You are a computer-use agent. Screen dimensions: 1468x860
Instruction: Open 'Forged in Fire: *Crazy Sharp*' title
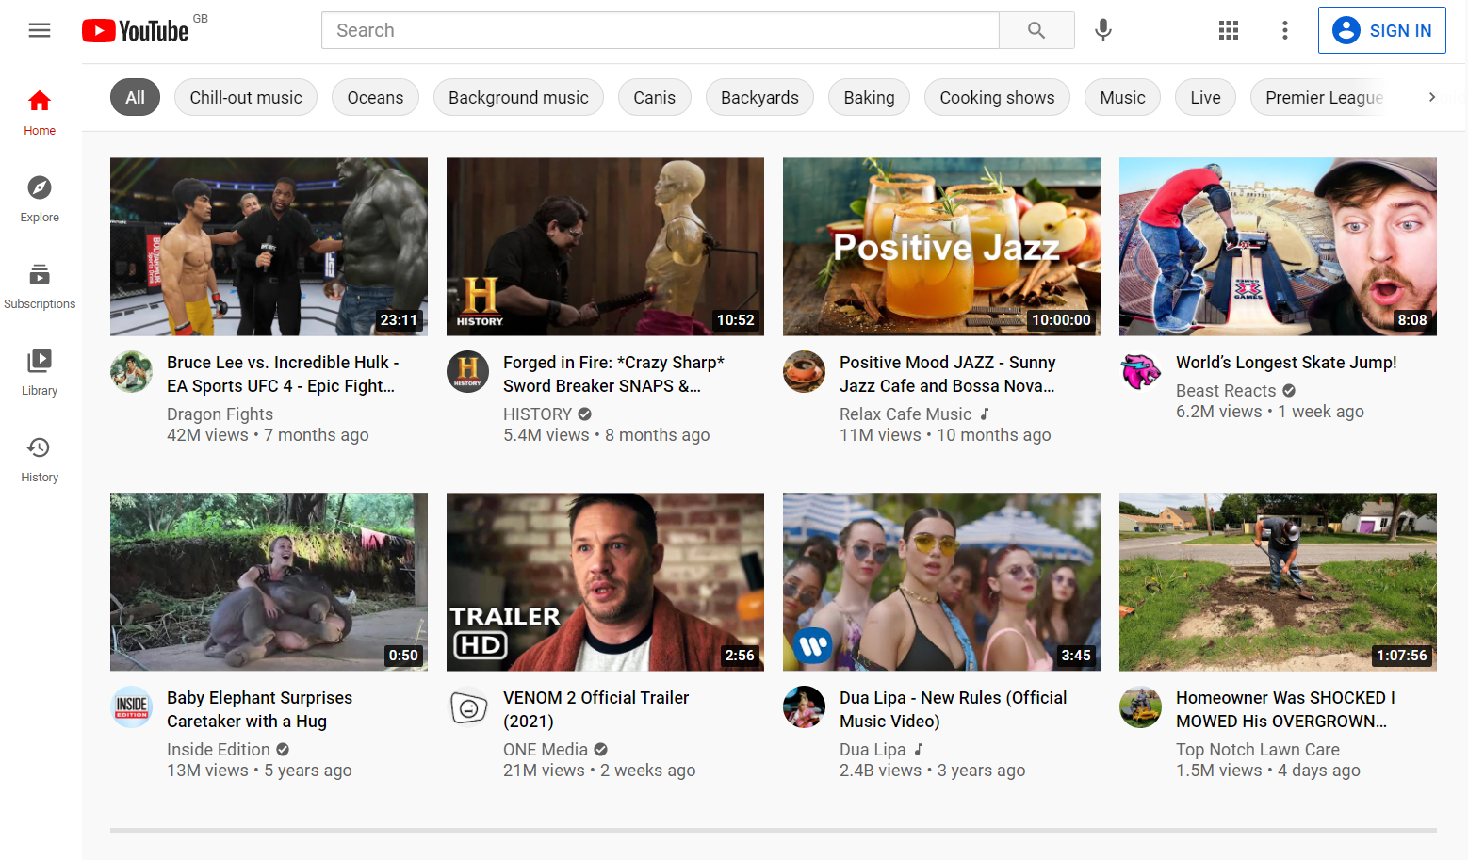pyautogui.click(x=613, y=374)
